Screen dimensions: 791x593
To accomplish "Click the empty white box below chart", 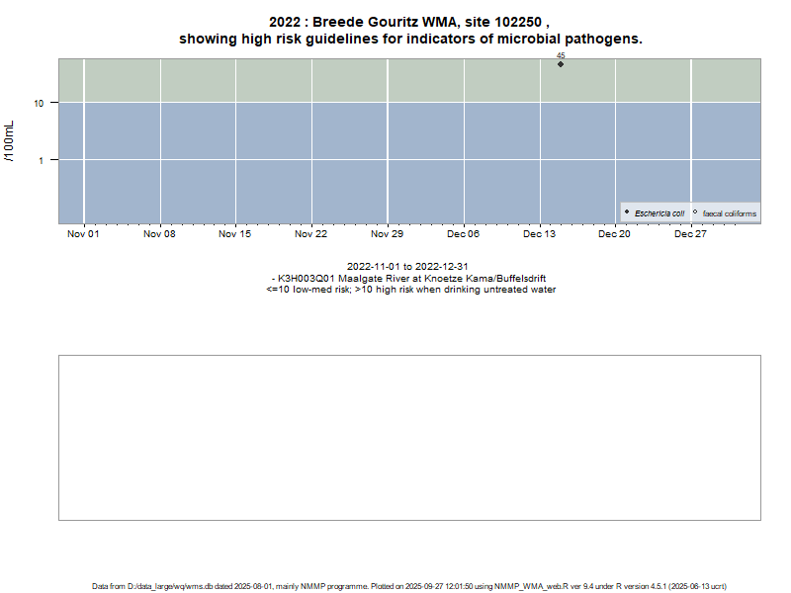I will 409,437.
